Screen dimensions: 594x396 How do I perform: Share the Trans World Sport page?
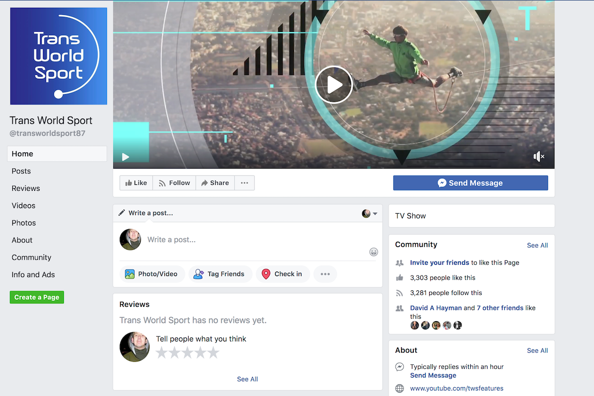click(x=215, y=183)
